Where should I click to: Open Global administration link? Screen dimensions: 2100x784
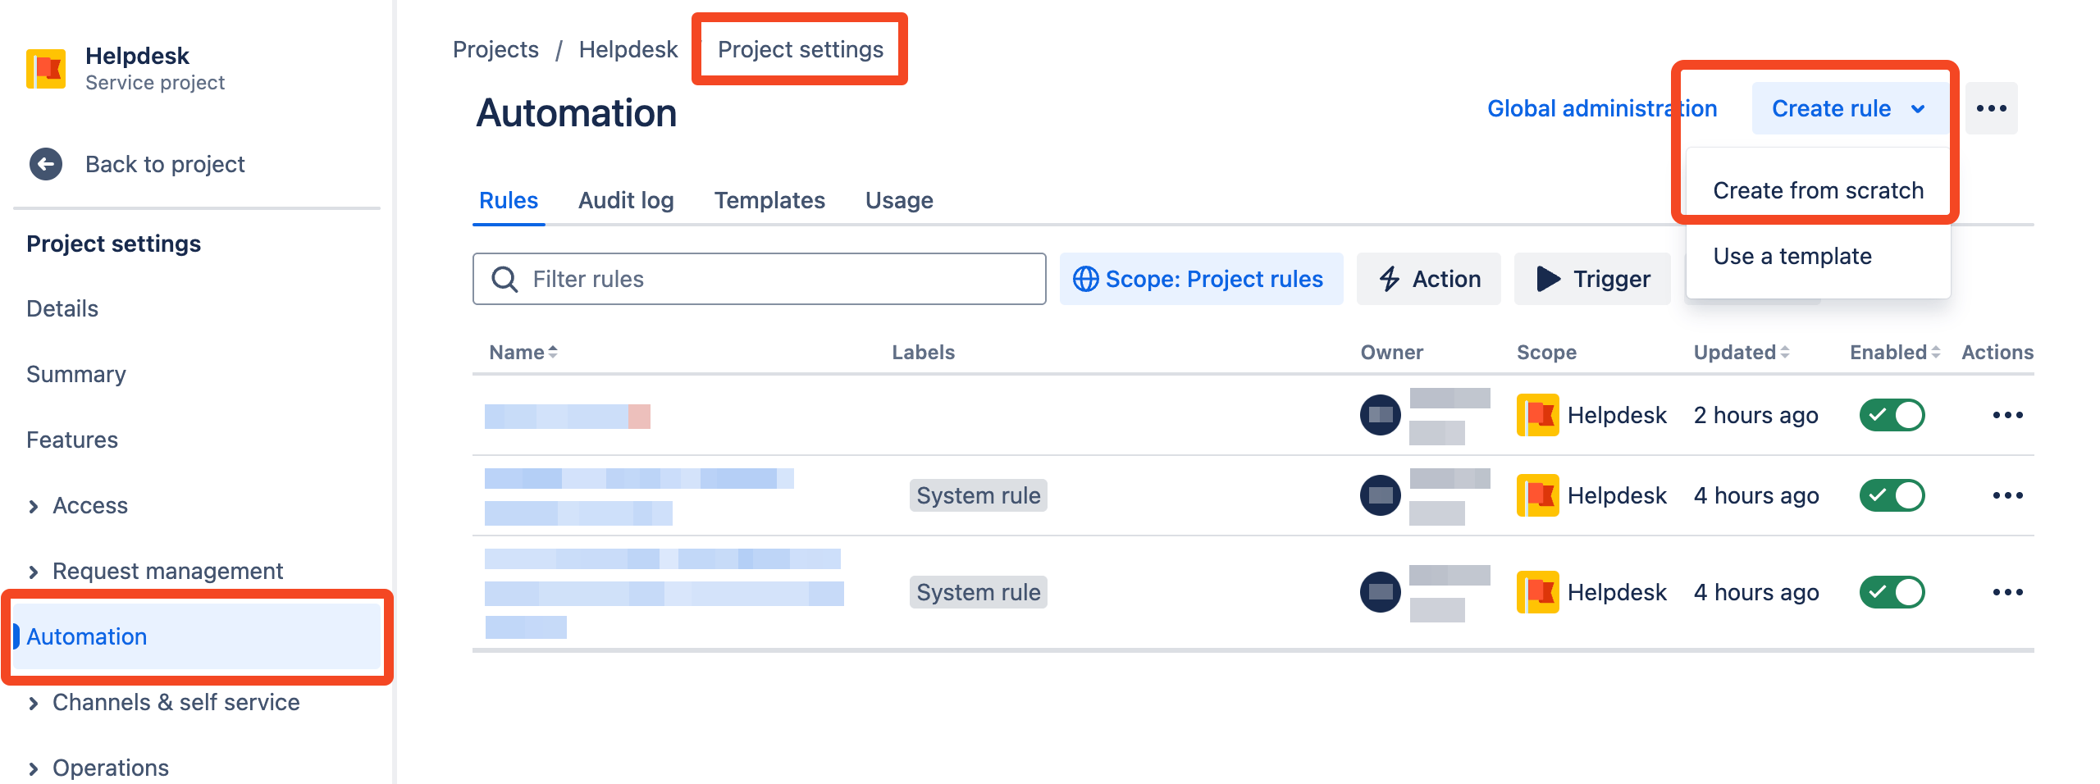point(1602,108)
